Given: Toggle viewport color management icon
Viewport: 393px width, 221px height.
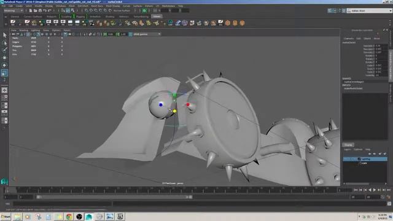Looking at the screenshot, I should pyautogui.click(x=130, y=34).
